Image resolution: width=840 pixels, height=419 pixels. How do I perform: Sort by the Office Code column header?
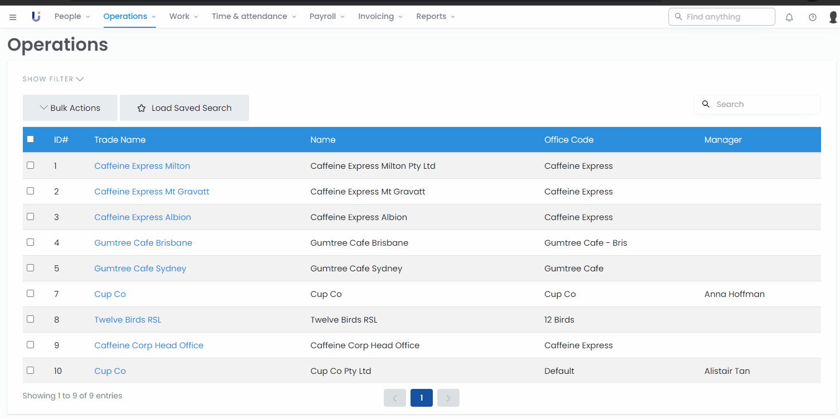[569, 140]
